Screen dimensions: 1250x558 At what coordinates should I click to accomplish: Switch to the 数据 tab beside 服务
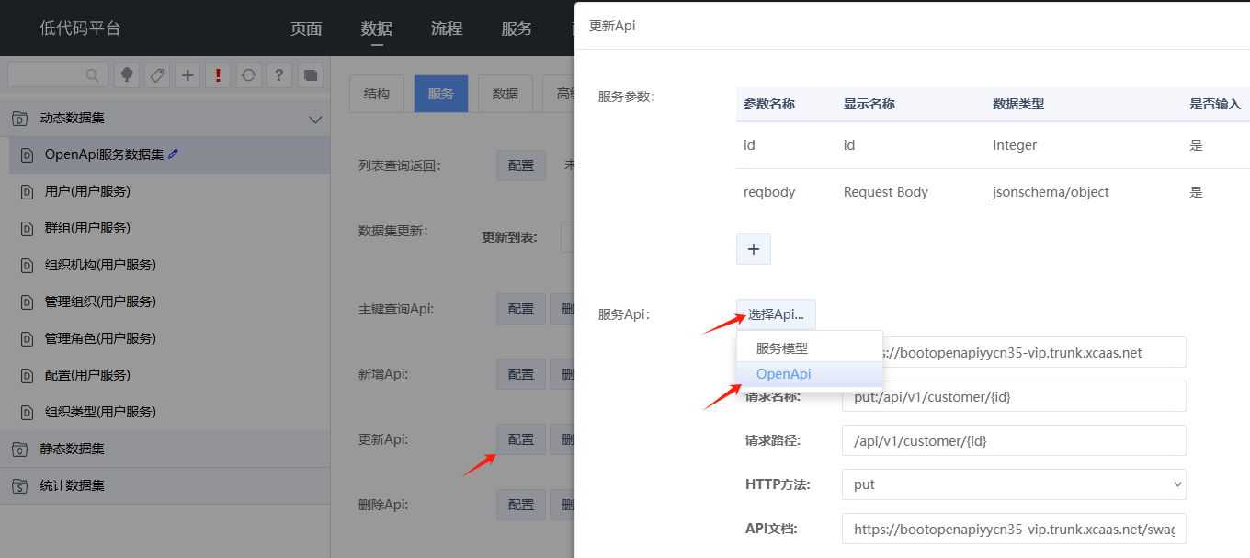[x=506, y=94]
